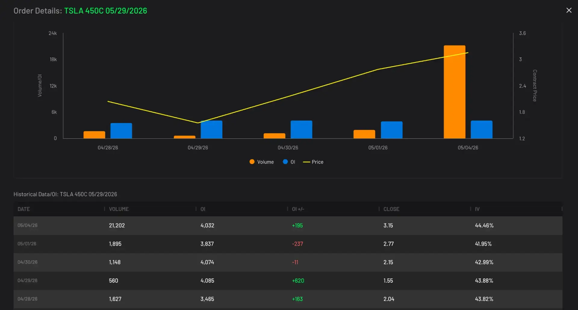
Task: Click the IV value 44.46%
Action: pyautogui.click(x=484, y=225)
